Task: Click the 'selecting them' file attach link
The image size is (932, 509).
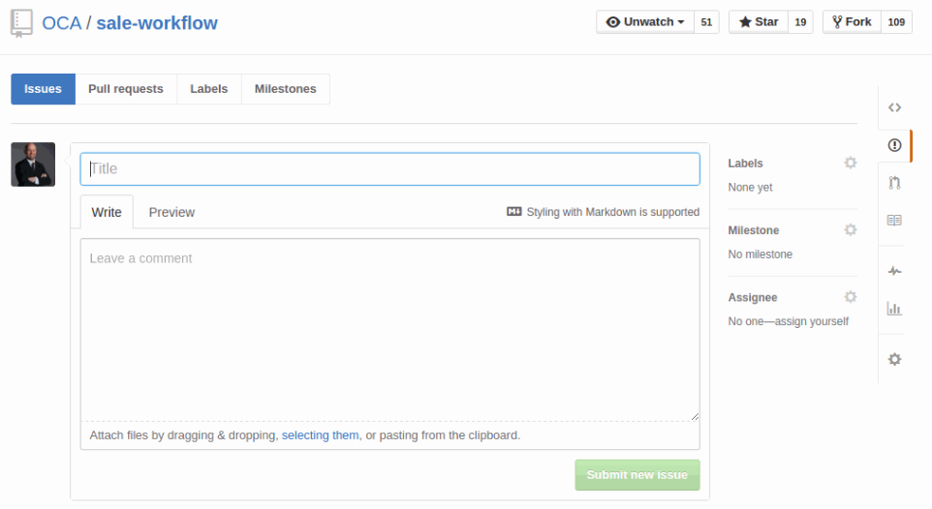Action: click(x=320, y=435)
